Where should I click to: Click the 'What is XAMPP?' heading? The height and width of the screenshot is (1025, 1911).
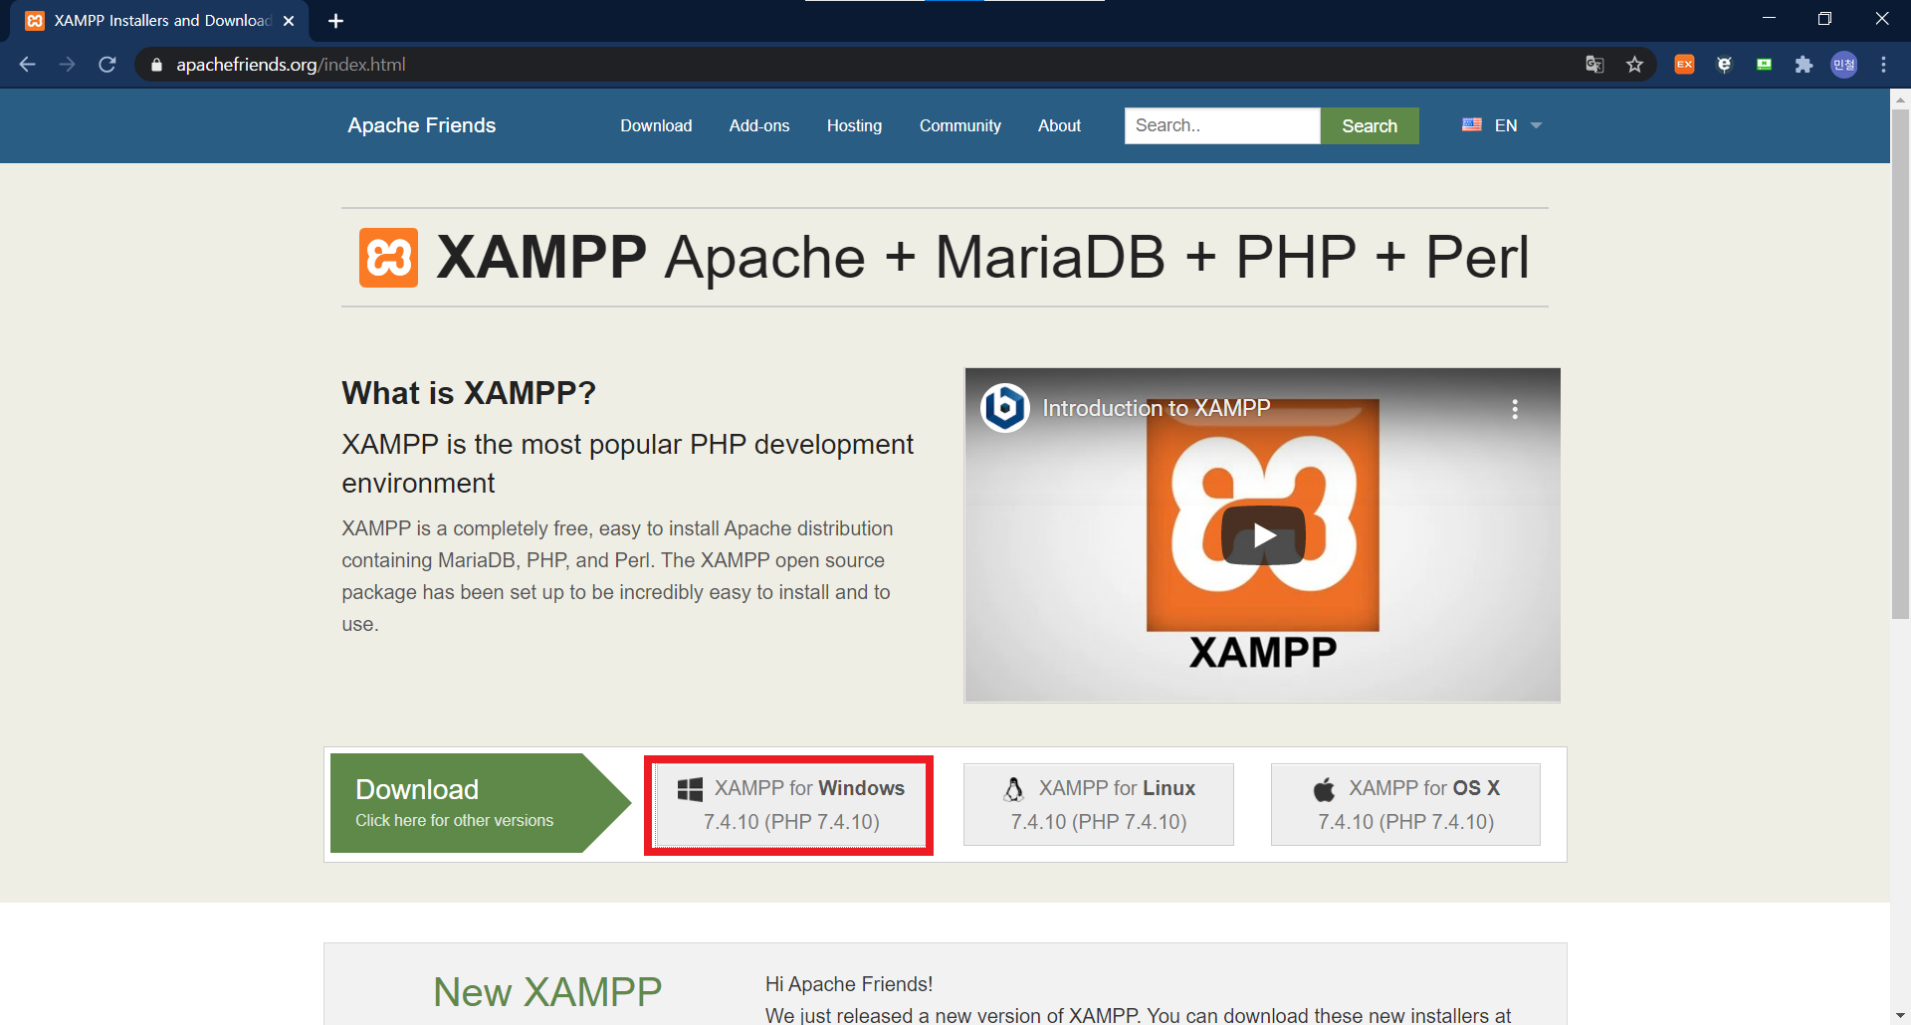[469, 393]
